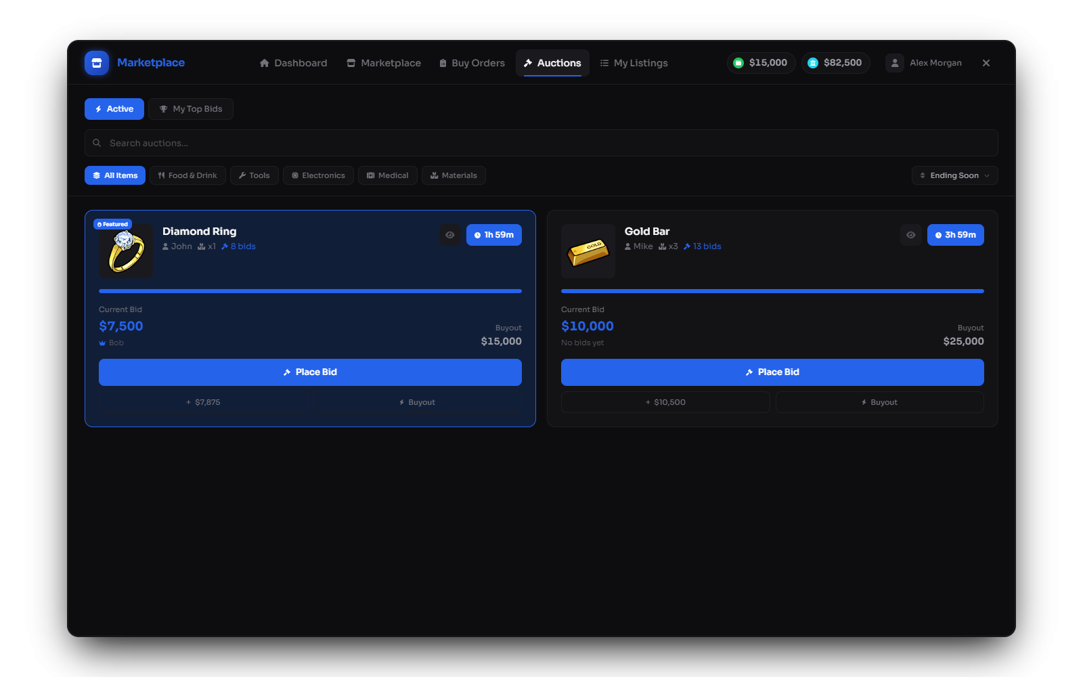Click the Diamond Ring time progress bar
1083x677 pixels.
310,291
